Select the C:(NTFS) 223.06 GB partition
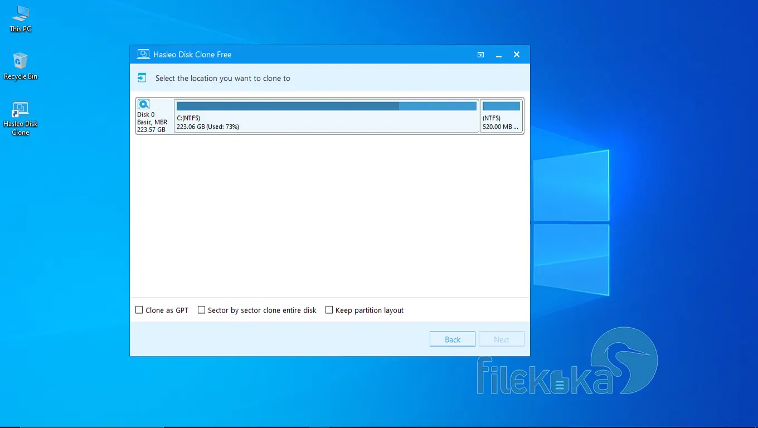Image resolution: width=758 pixels, height=428 pixels. coord(327,116)
